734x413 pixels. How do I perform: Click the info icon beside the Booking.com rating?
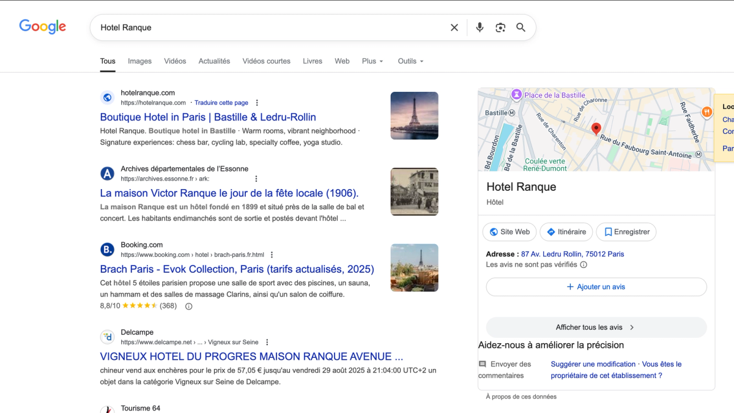pos(188,305)
